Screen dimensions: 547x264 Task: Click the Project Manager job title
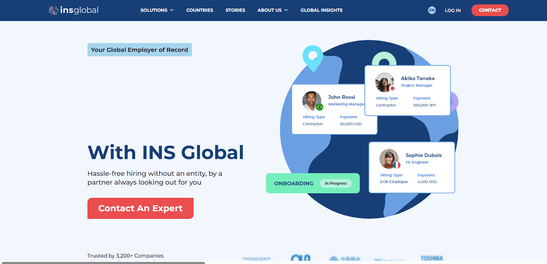click(x=417, y=85)
